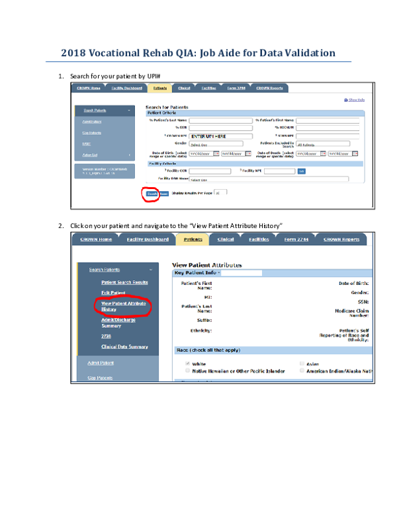Open Gap Patients in Search for Patients sidebar
This screenshot has height=513, width=397.
click(x=92, y=133)
